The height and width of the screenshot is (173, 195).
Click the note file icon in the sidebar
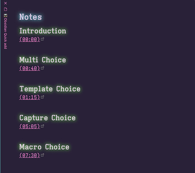6,9
